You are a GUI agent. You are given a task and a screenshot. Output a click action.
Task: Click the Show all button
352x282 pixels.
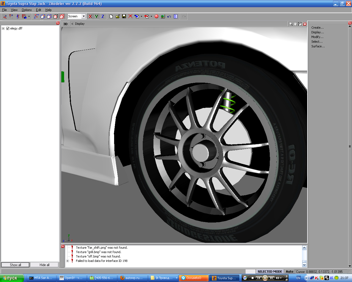coord(15,265)
